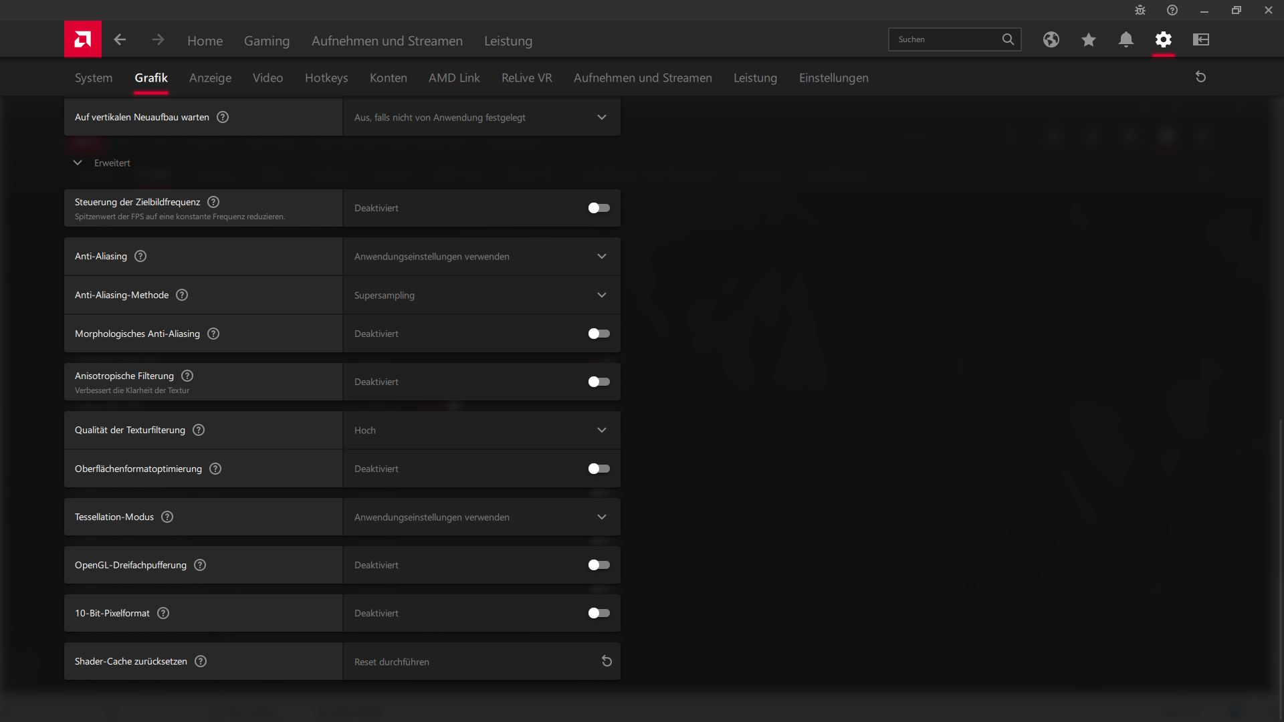Show help for Anisotropische Filterung
The height and width of the screenshot is (722, 1284).
point(187,376)
